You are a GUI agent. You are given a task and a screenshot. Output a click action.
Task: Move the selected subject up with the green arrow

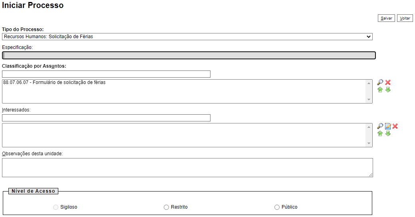click(380, 90)
